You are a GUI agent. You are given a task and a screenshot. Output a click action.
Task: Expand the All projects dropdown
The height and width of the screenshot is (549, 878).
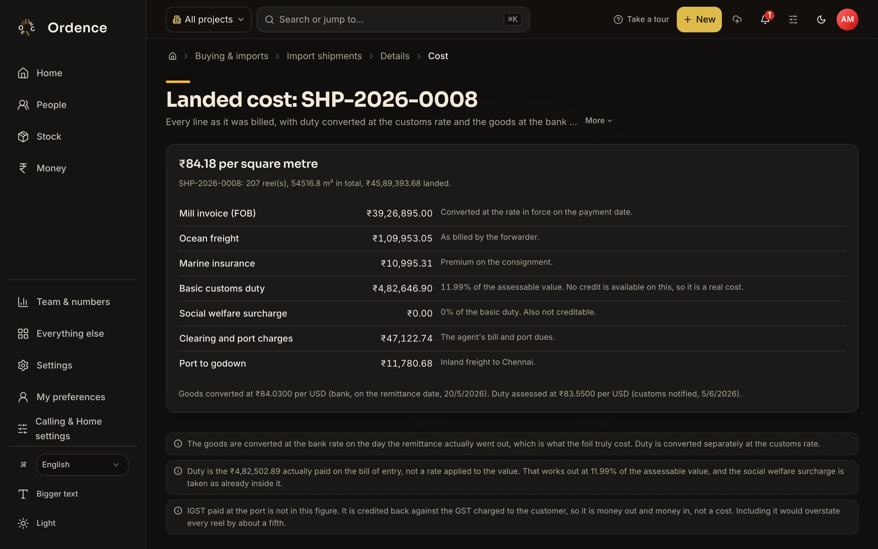point(209,20)
